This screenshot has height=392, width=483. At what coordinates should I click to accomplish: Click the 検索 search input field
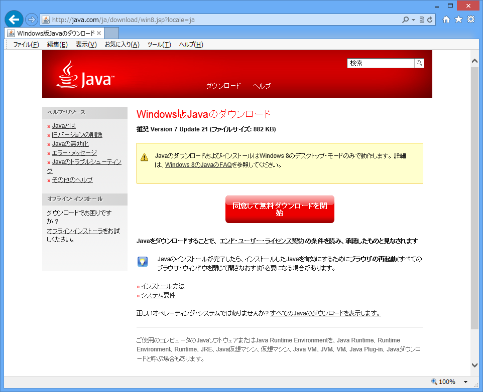381,63
